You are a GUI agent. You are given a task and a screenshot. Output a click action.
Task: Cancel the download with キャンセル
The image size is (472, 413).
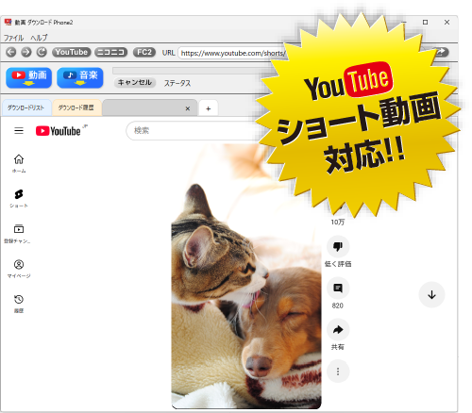click(135, 83)
